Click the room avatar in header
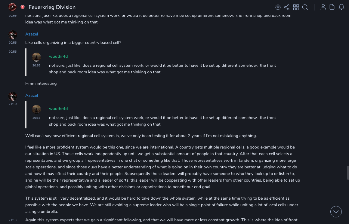This screenshot has height=224, width=349. (12, 7)
